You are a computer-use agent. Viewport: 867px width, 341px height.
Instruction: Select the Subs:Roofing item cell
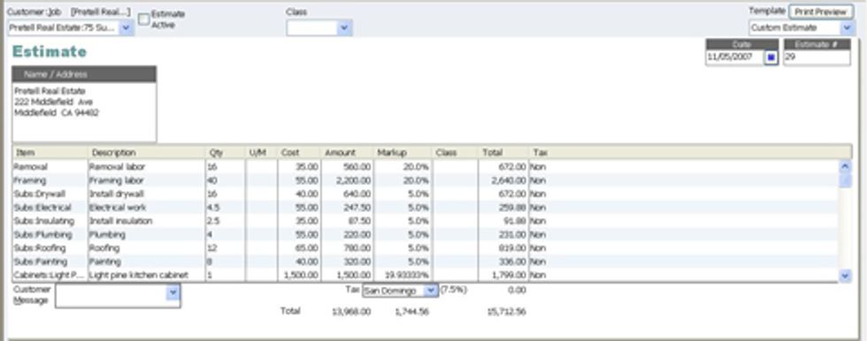pyautogui.click(x=50, y=248)
